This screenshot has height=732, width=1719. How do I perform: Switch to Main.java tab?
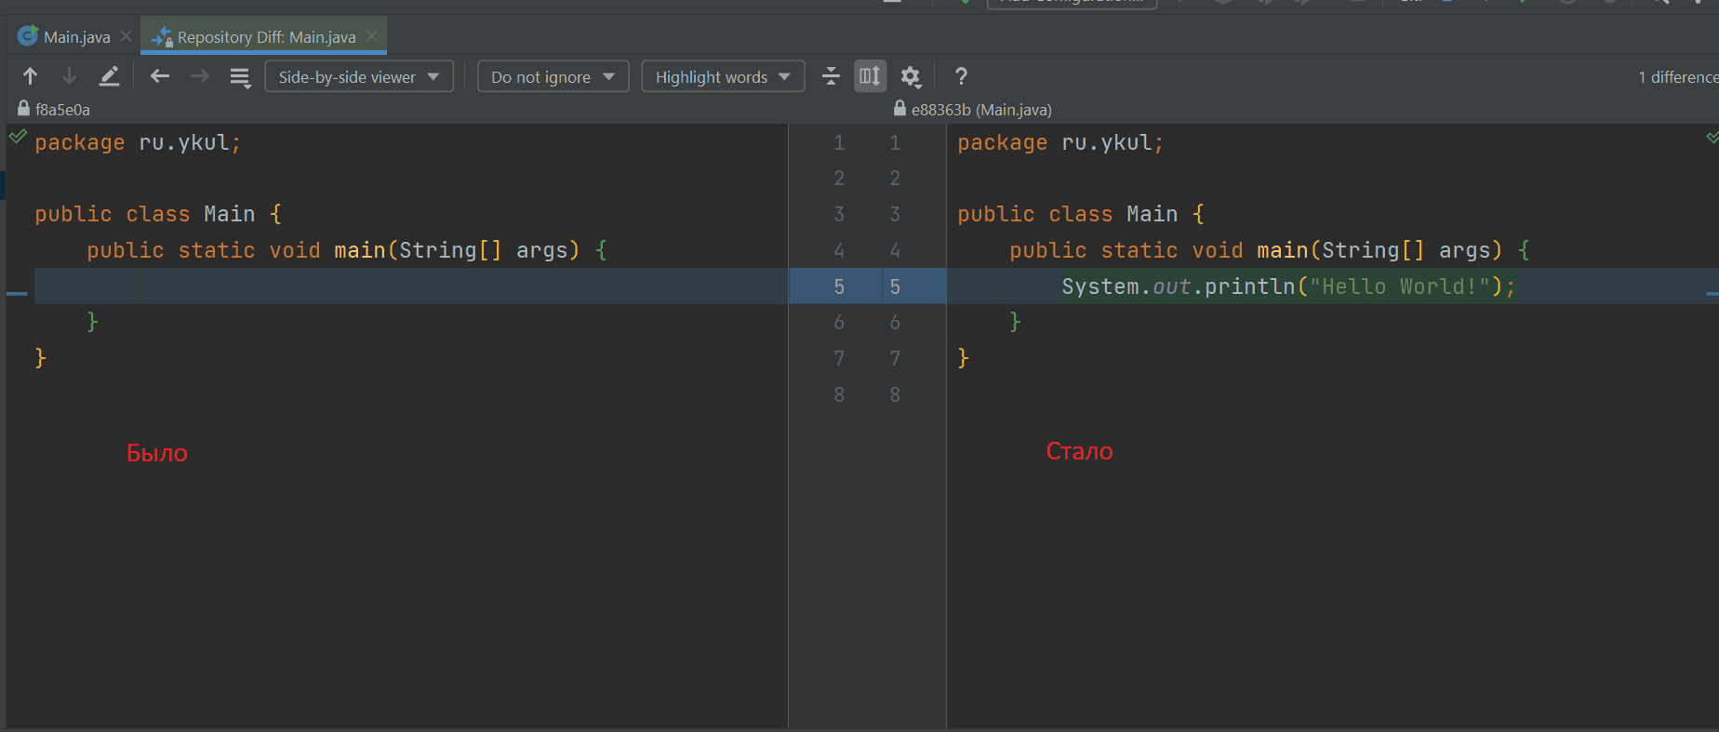(x=77, y=37)
